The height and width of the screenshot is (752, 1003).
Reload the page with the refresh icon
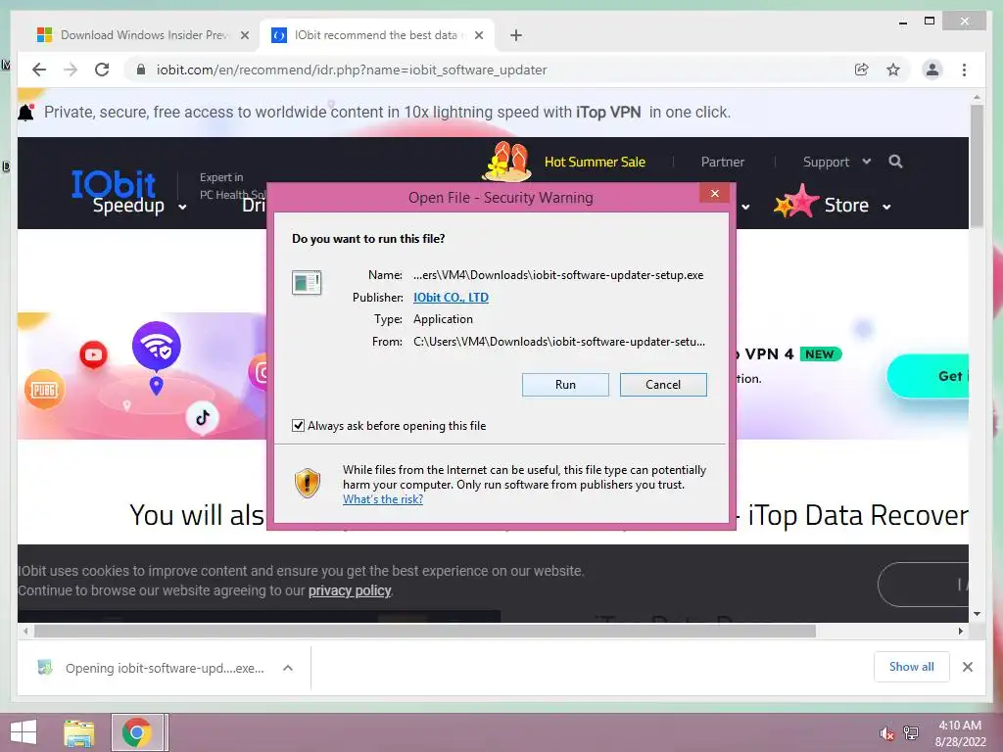(102, 70)
